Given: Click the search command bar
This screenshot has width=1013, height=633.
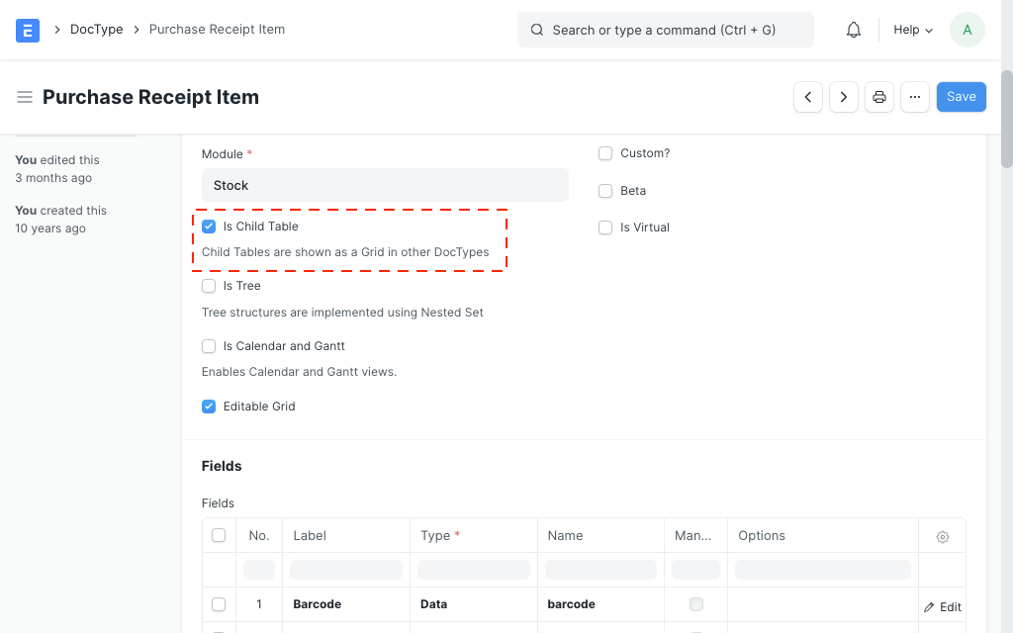Looking at the screenshot, I should (665, 30).
